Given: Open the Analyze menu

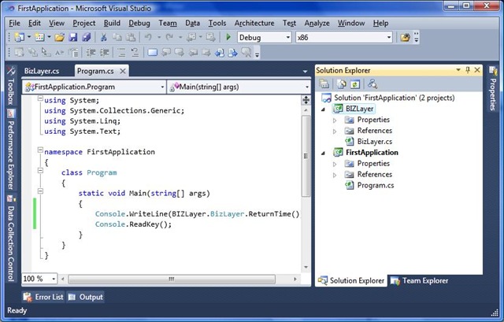Looking at the screenshot, I should (x=317, y=23).
